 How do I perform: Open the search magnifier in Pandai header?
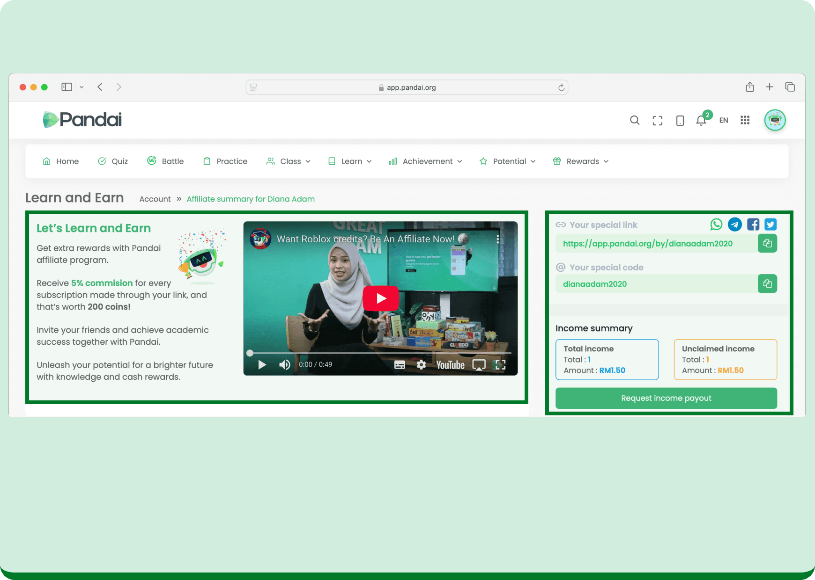pos(635,120)
